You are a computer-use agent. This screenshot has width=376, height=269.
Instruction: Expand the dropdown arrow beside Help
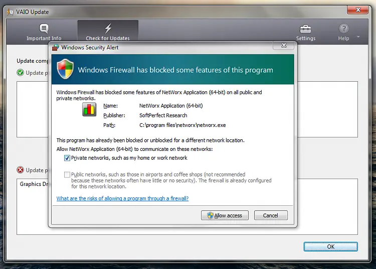point(358,37)
